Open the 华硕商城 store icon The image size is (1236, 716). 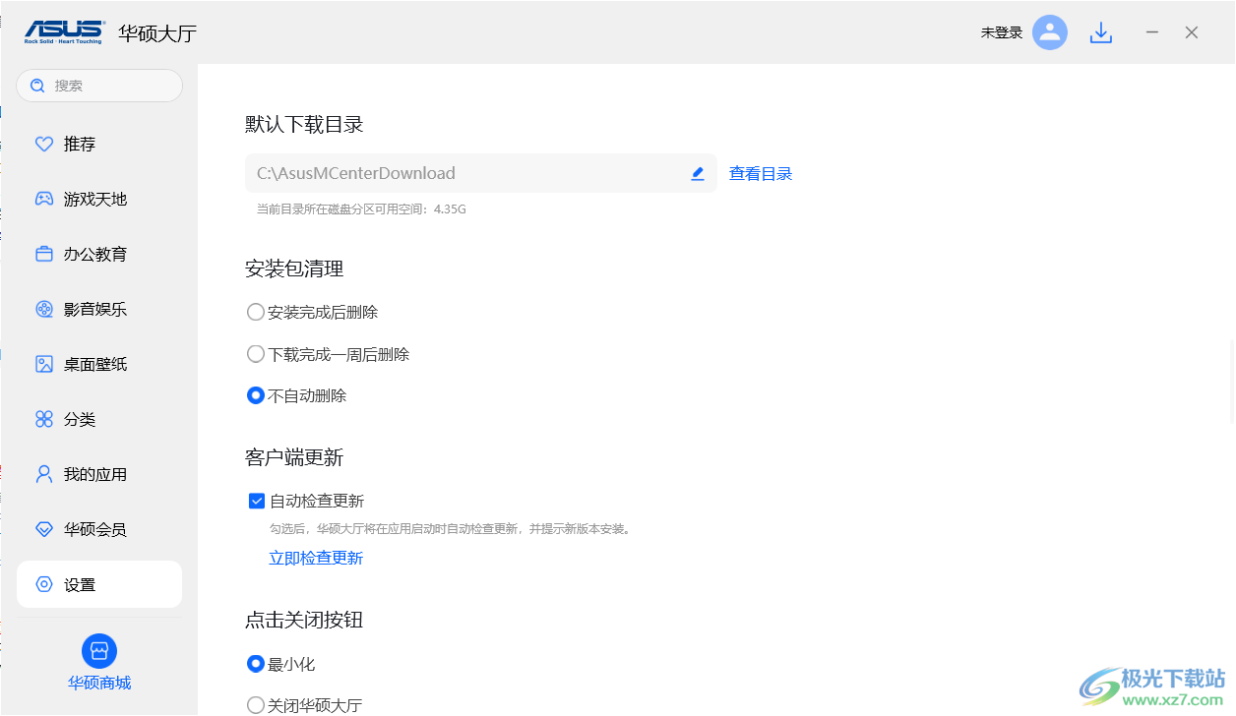[x=99, y=651]
